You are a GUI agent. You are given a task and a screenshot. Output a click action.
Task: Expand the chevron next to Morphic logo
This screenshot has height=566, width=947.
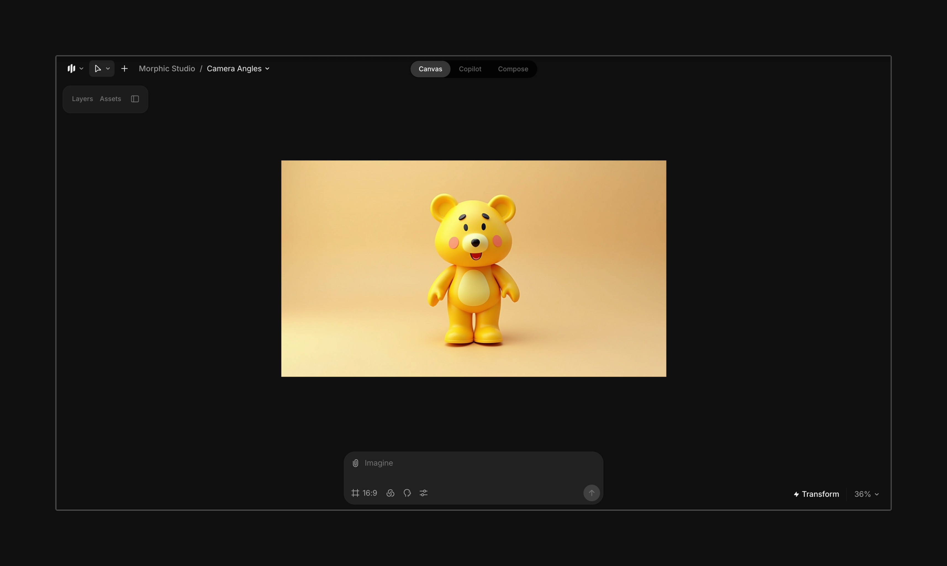pos(81,69)
